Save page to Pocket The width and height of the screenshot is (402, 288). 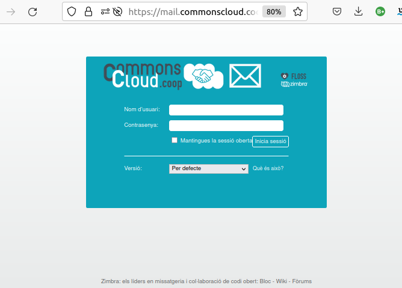337,11
